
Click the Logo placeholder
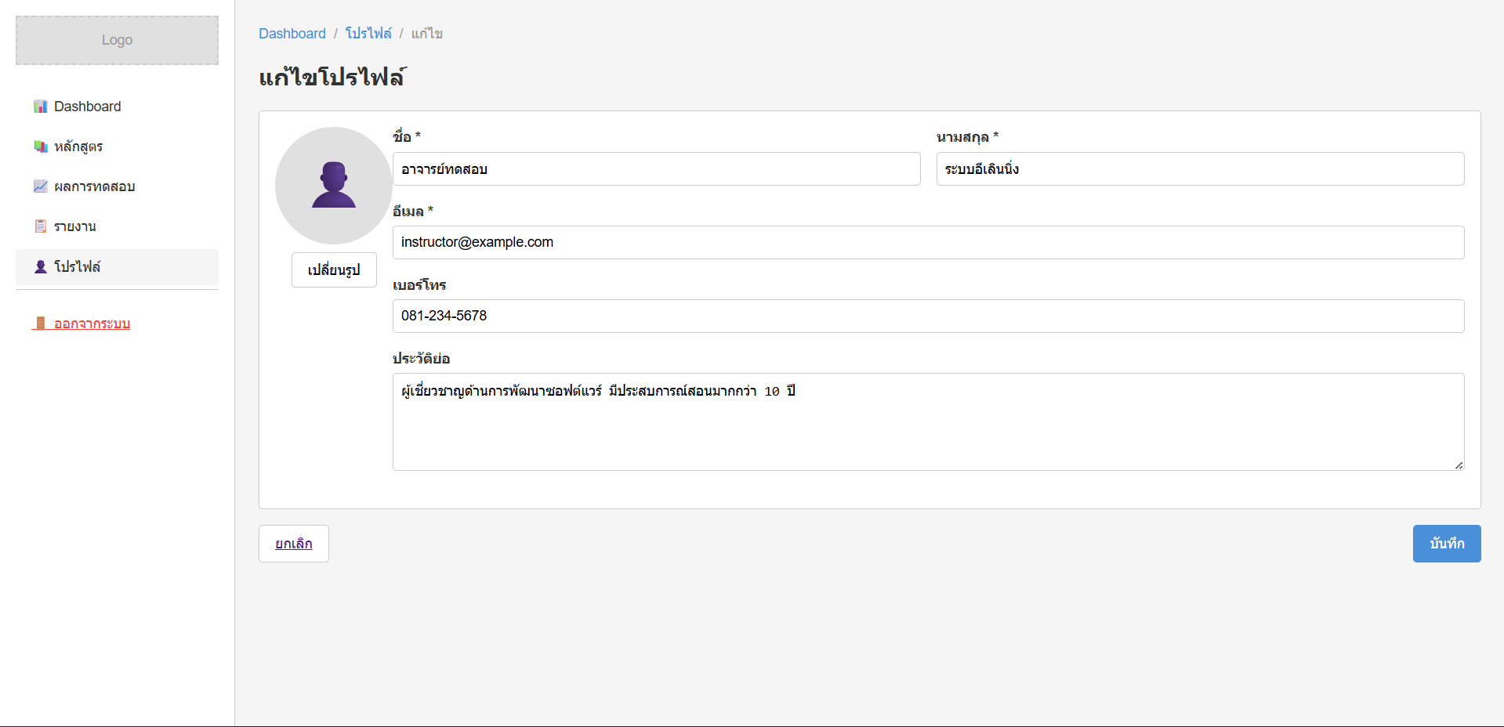[117, 40]
